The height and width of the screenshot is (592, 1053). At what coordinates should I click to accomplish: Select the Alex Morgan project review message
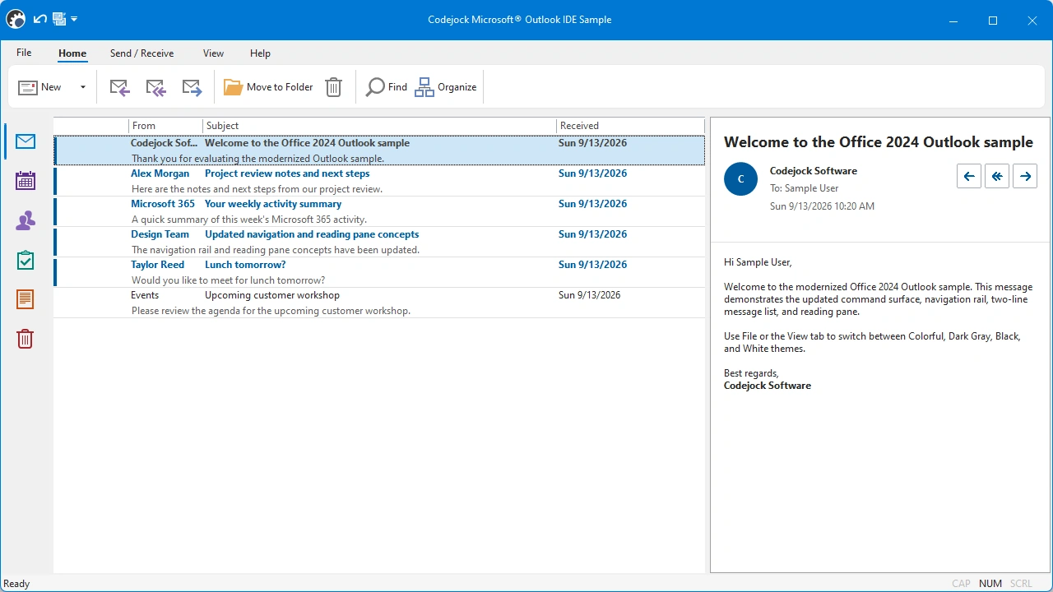pyautogui.click(x=379, y=181)
